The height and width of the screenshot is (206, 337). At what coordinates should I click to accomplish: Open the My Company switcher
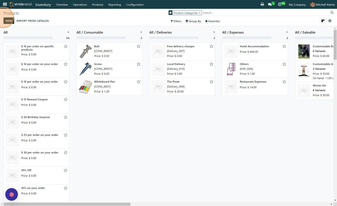297,5
